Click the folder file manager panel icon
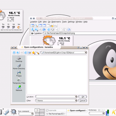Image resolution: width=116 pixels, height=116 pixels. [x=6, y=112]
